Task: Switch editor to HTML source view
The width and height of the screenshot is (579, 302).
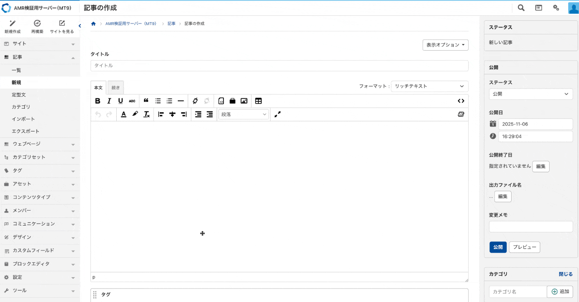Action: pyautogui.click(x=461, y=101)
